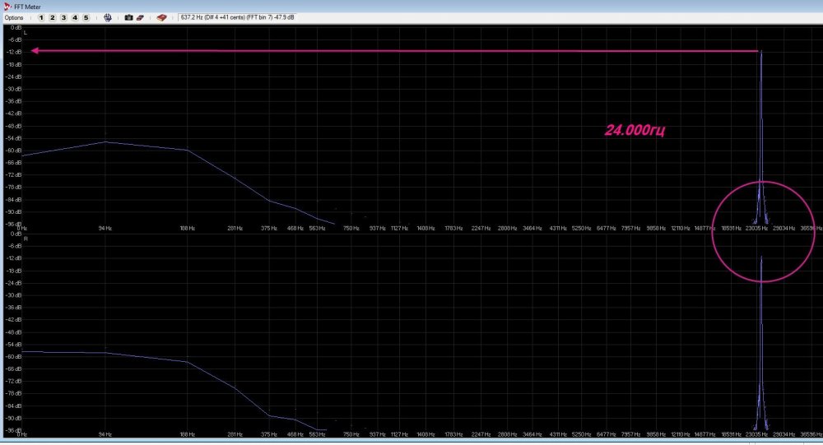The width and height of the screenshot is (823, 445).
Task: Click the pink 24.000гц annotation text
Action: [x=641, y=130]
